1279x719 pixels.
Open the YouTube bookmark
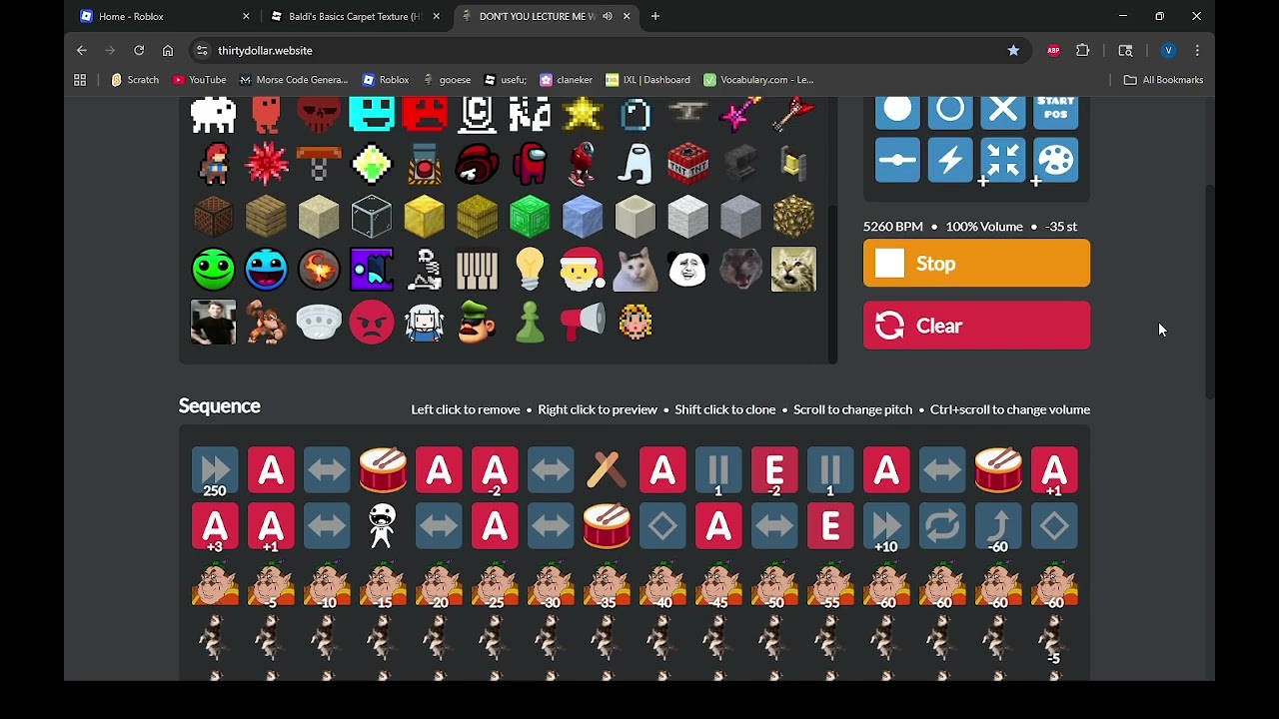[x=199, y=80]
